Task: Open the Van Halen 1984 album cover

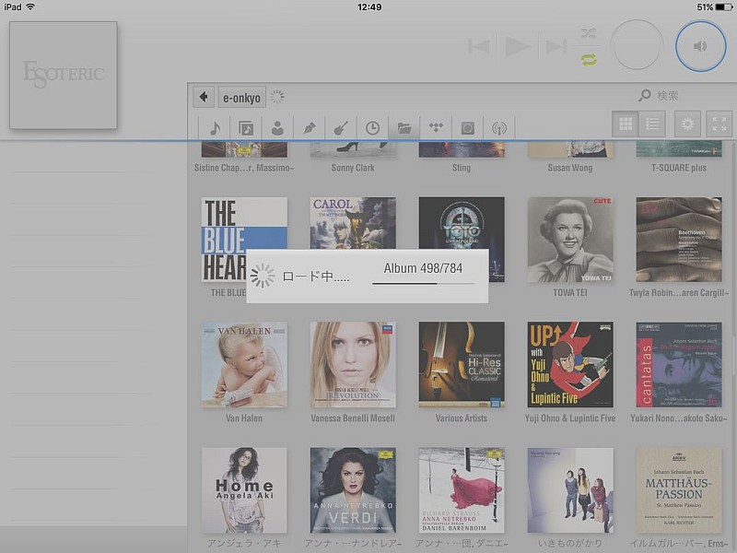Action: (x=244, y=364)
